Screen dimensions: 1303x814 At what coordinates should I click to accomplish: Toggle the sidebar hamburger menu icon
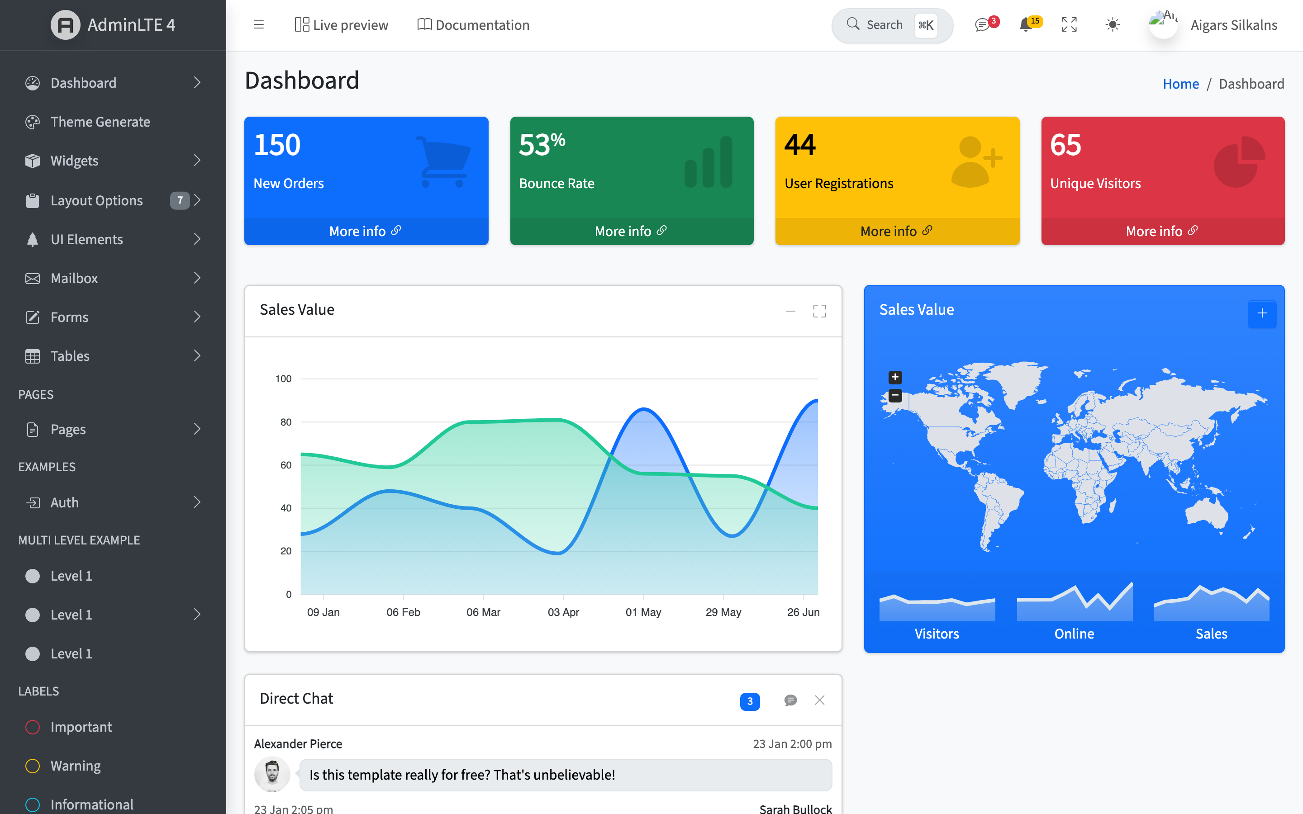click(x=258, y=25)
